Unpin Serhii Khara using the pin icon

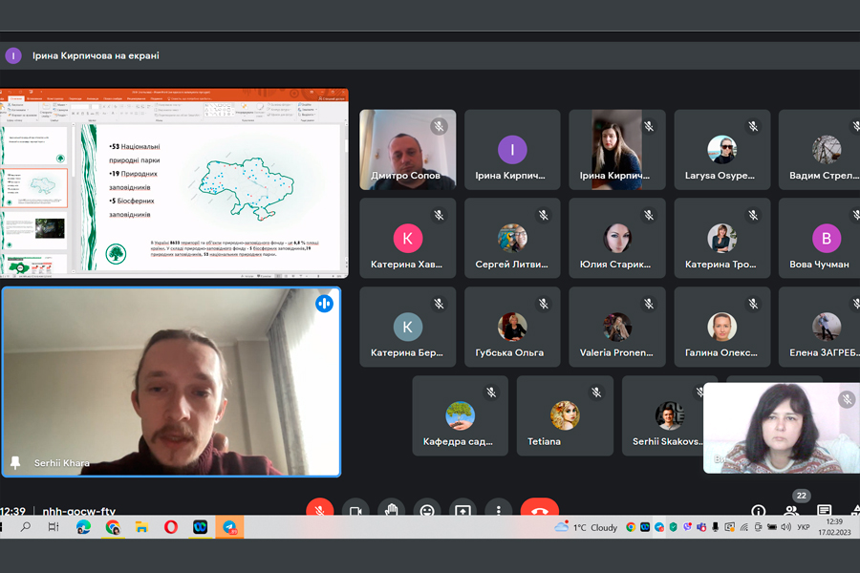click(15, 463)
